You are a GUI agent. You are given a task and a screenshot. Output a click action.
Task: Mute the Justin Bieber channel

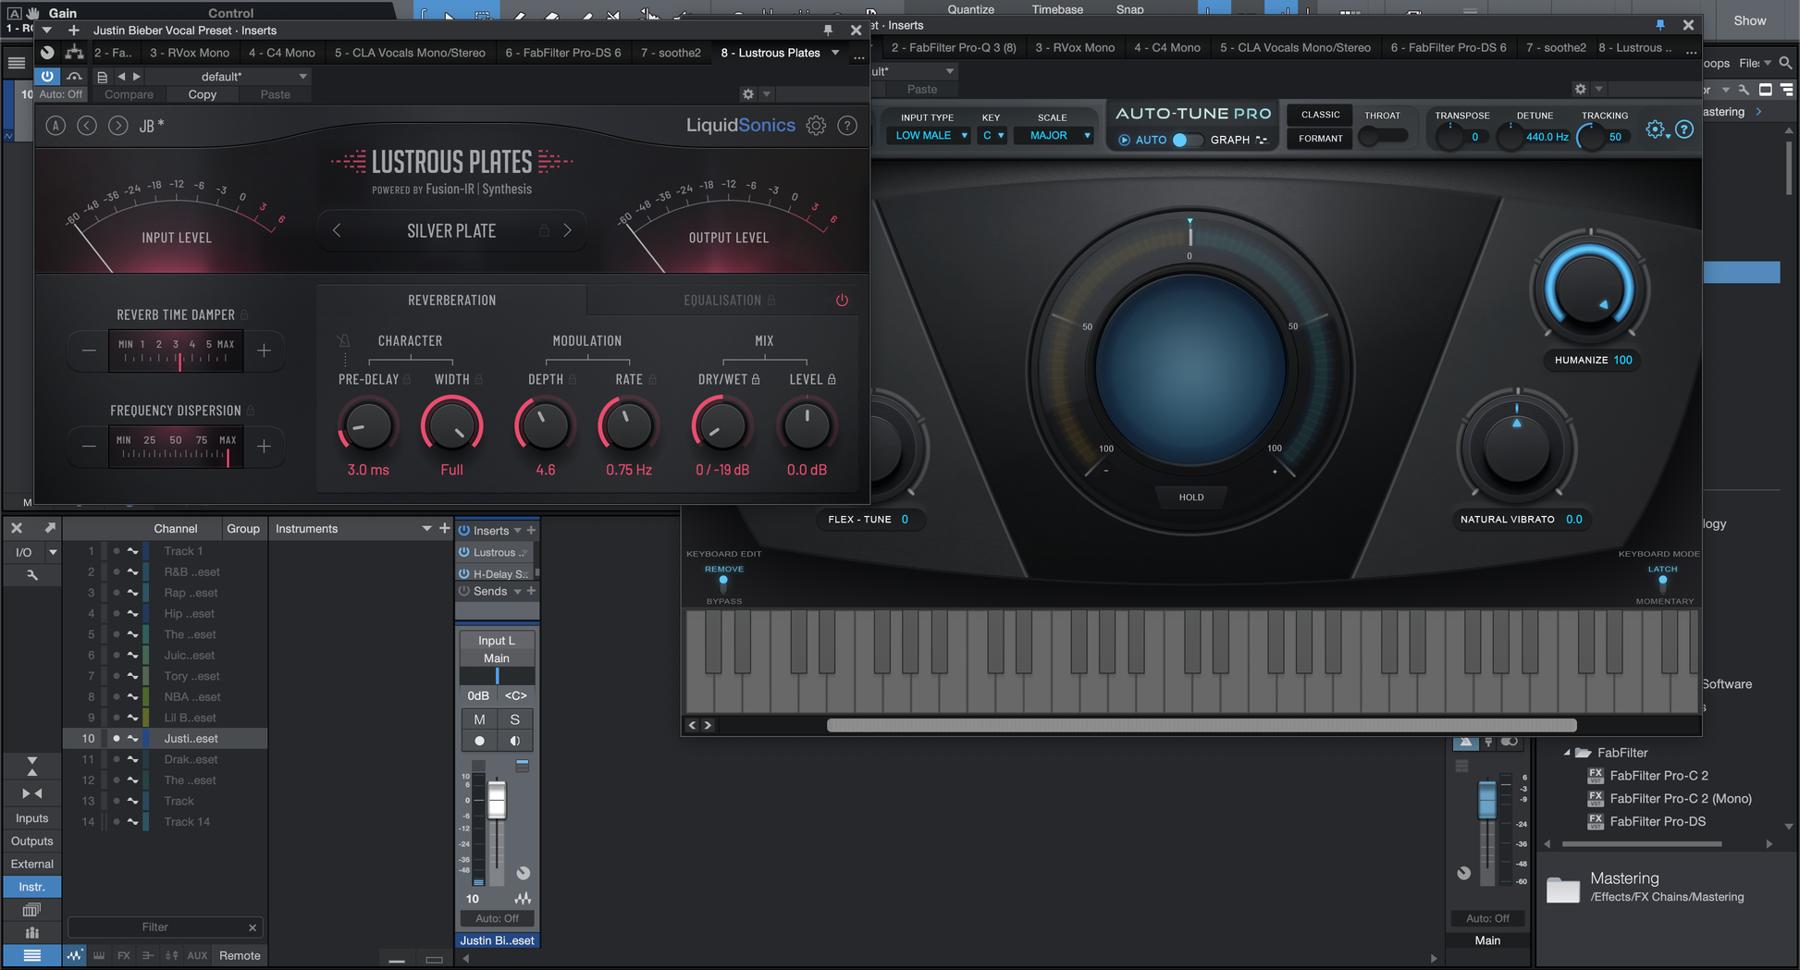pos(479,719)
